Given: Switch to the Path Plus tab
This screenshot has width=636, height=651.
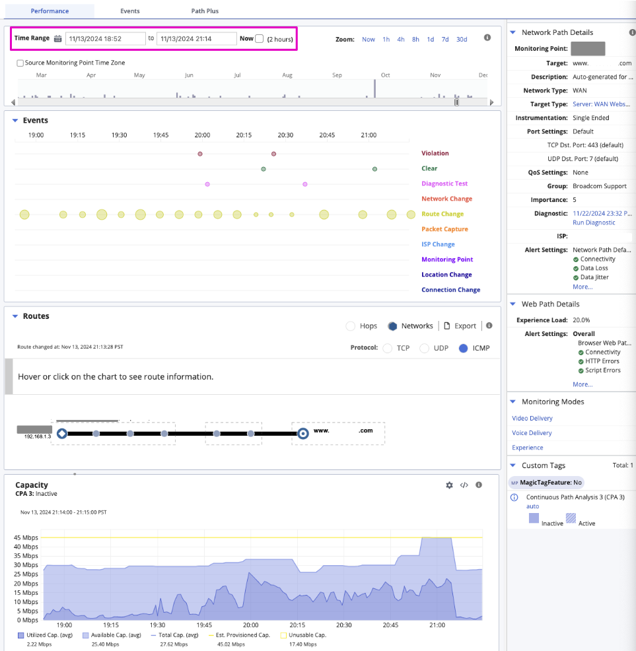Looking at the screenshot, I should (x=205, y=11).
